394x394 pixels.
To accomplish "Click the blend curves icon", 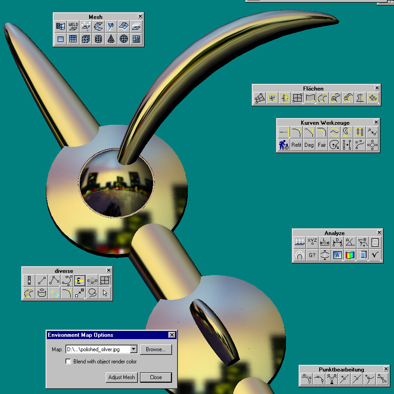I will (335, 132).
